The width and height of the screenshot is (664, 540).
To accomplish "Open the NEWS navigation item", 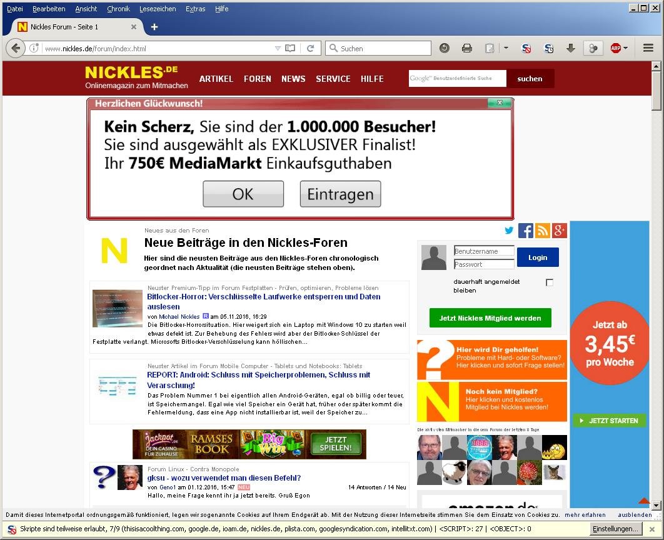I will pyautogui.click(x=293, y=79).
